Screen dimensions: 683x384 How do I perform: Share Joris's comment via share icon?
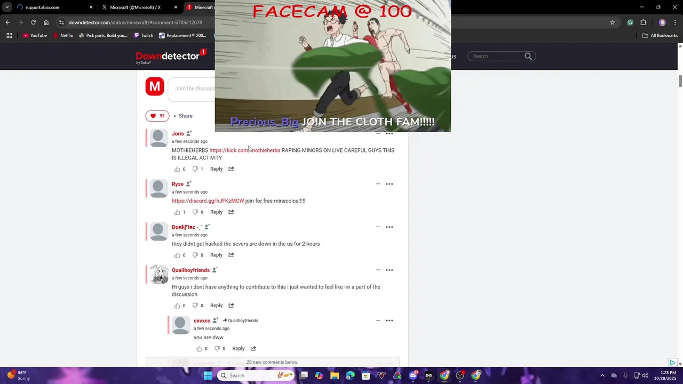231,169
